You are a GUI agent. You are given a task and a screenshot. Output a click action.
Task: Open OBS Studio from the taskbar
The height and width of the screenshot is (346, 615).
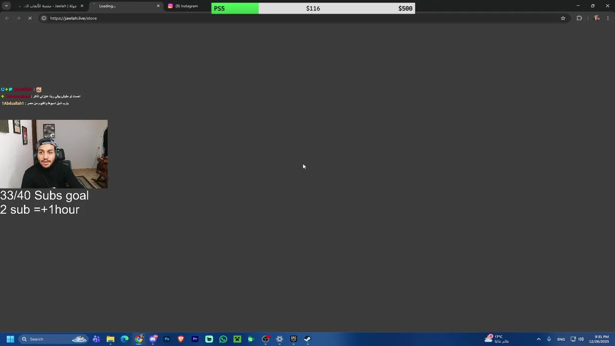pos(265,339)
